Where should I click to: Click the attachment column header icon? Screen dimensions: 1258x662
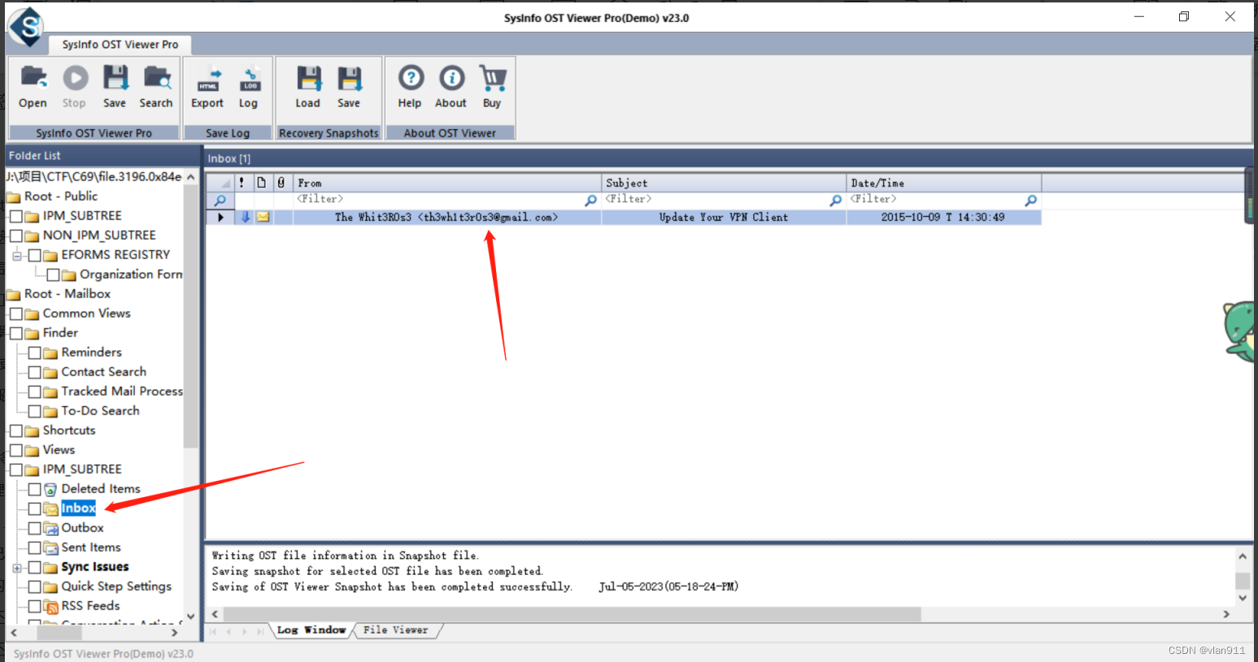pos(281,183)
